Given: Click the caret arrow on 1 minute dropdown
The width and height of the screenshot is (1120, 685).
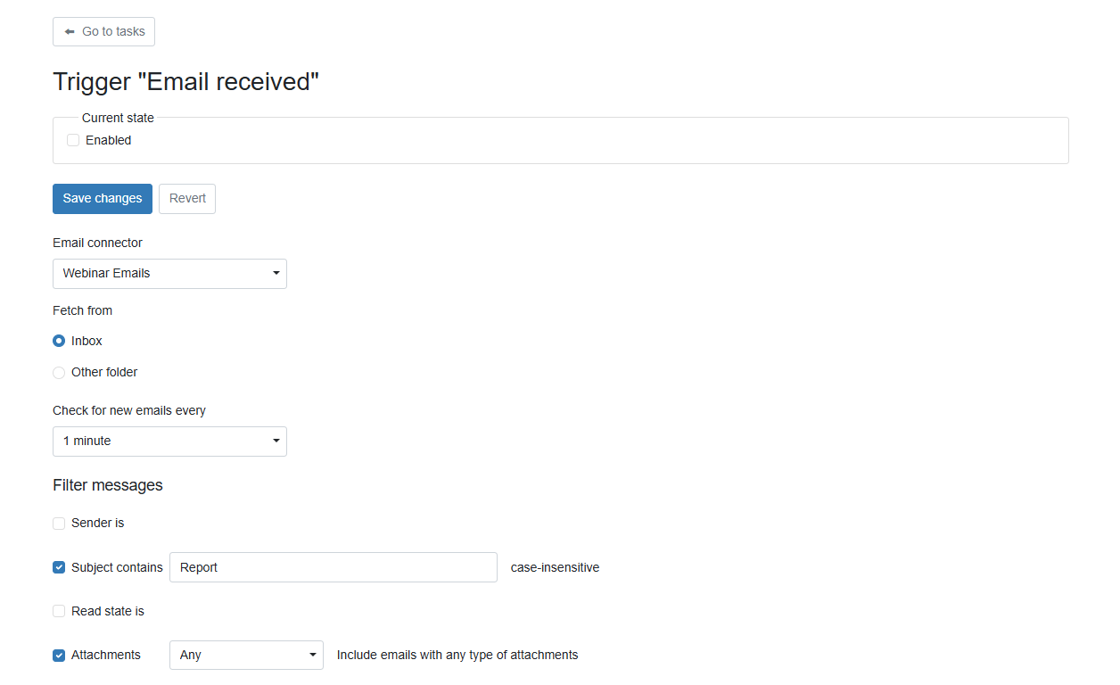Looking at the screenshot, I should click(x=276, y=441).
